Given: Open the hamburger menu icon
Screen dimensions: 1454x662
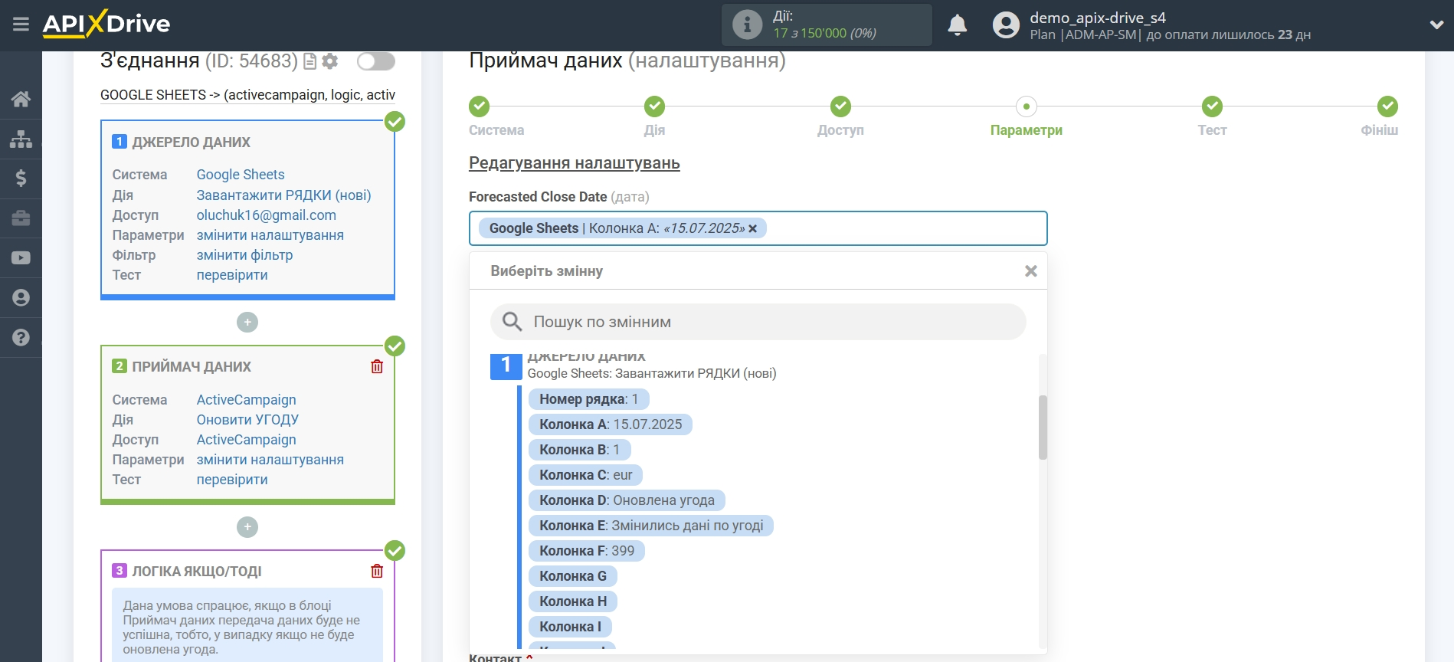Looking at the screenshot, I should click(x=21, y=25).
